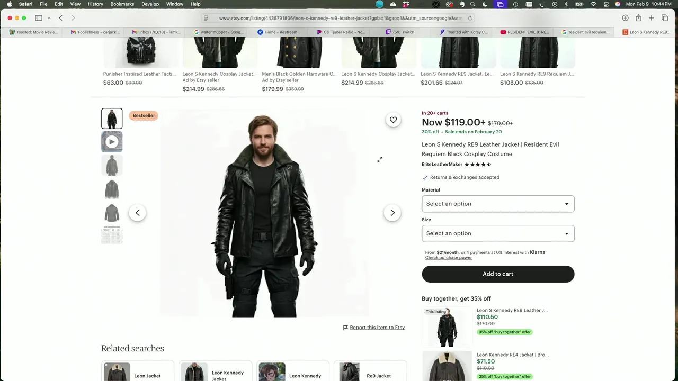Open the Bookmarks menu

122,4
